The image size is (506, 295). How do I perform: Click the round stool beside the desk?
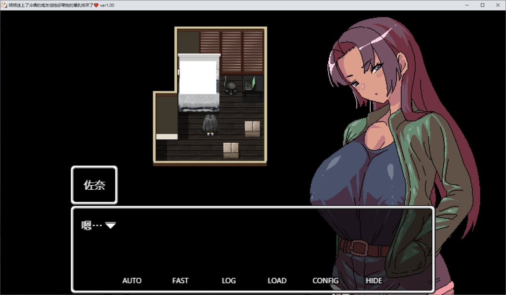pyautogui.click(x=231, y=87)
